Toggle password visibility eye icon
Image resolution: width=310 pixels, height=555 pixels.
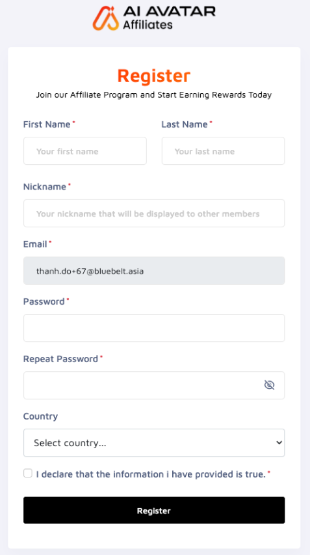270,385
